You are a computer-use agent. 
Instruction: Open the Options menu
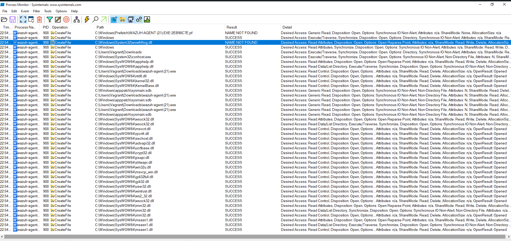point(61,11)
